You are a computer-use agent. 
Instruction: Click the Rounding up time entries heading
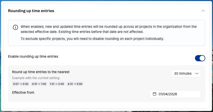(x=31, y=11)
